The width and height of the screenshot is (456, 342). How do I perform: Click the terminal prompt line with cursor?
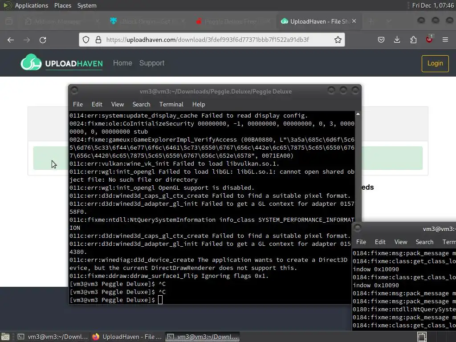[x=116, y=300]
